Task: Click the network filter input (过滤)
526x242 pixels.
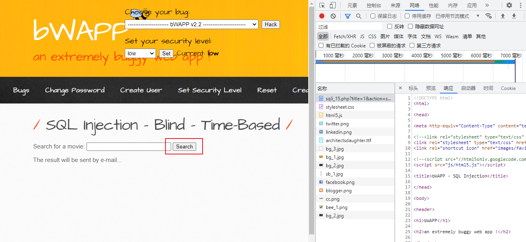Action: pyautogui.click(x=349, y=26)
